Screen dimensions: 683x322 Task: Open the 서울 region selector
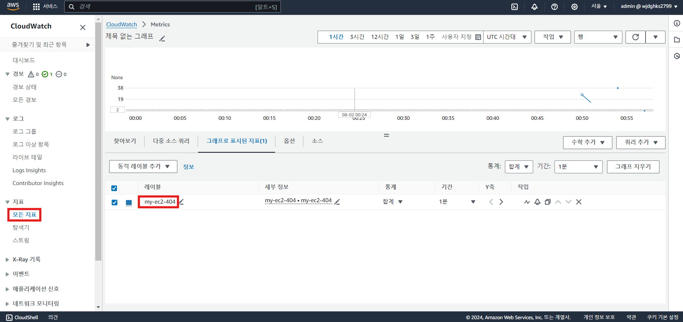tap(599, 6)
